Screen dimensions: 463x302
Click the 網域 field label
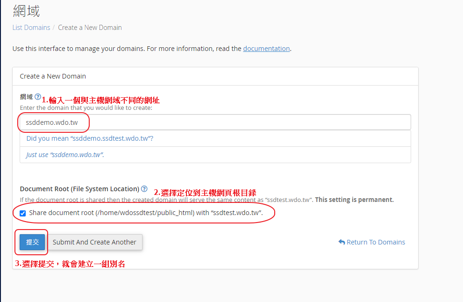point(26,97)
